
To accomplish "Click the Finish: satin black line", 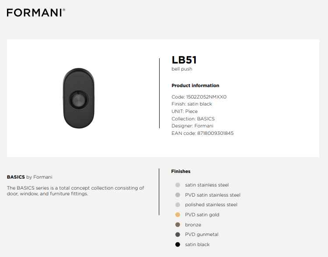I will coord(192,104).
